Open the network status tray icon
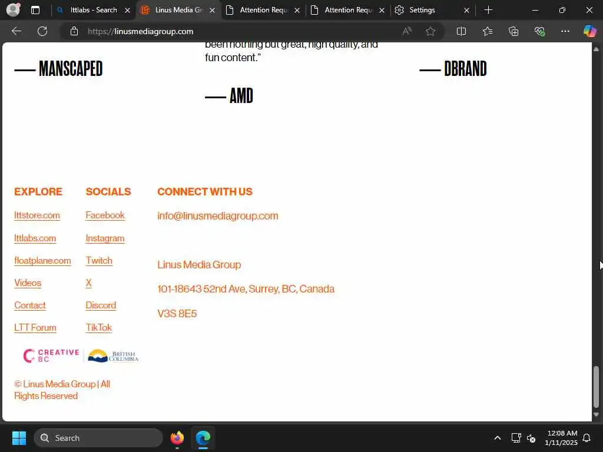The height and width of the screenshot is (452, 603). tap(516, 438)
